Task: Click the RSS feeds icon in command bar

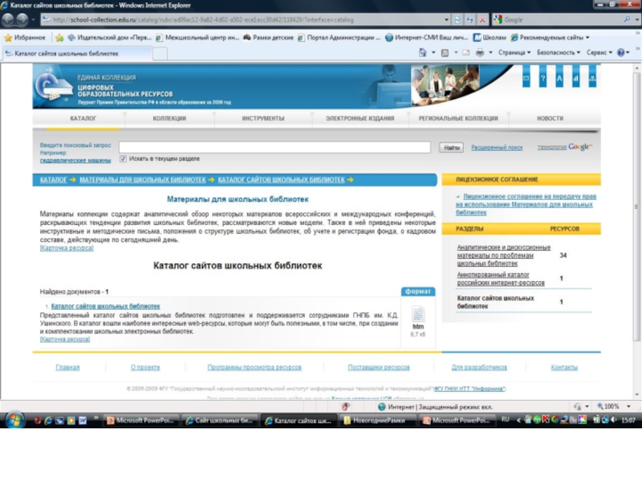Action: point(445,52)
